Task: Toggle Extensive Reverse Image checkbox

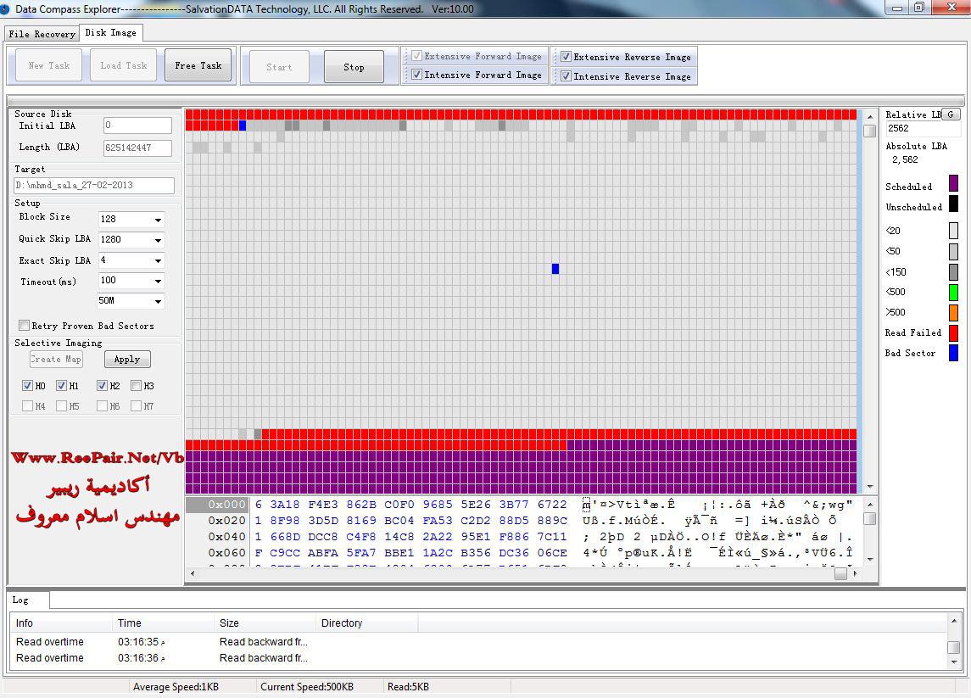Action: coord(566,57)
